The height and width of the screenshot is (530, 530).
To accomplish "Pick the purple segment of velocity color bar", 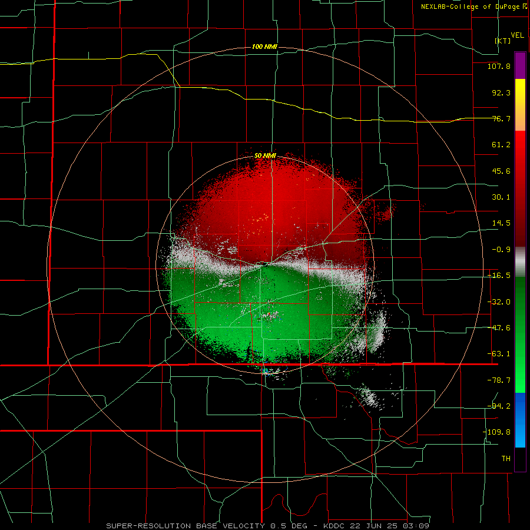I will (x=520, y=65).
